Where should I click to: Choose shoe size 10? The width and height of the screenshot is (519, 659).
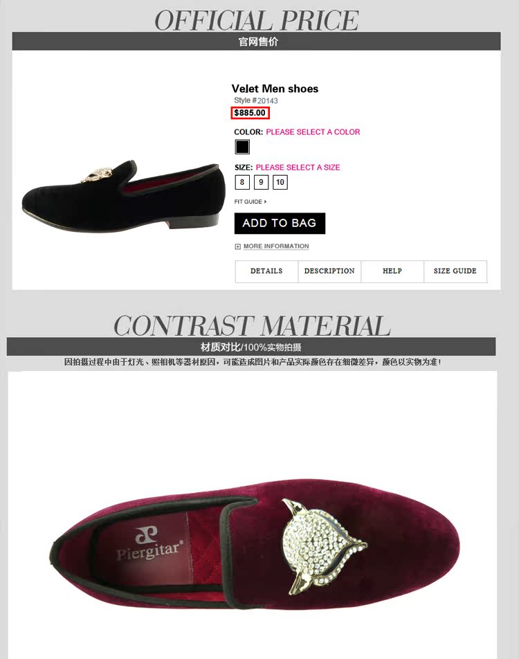280,182
